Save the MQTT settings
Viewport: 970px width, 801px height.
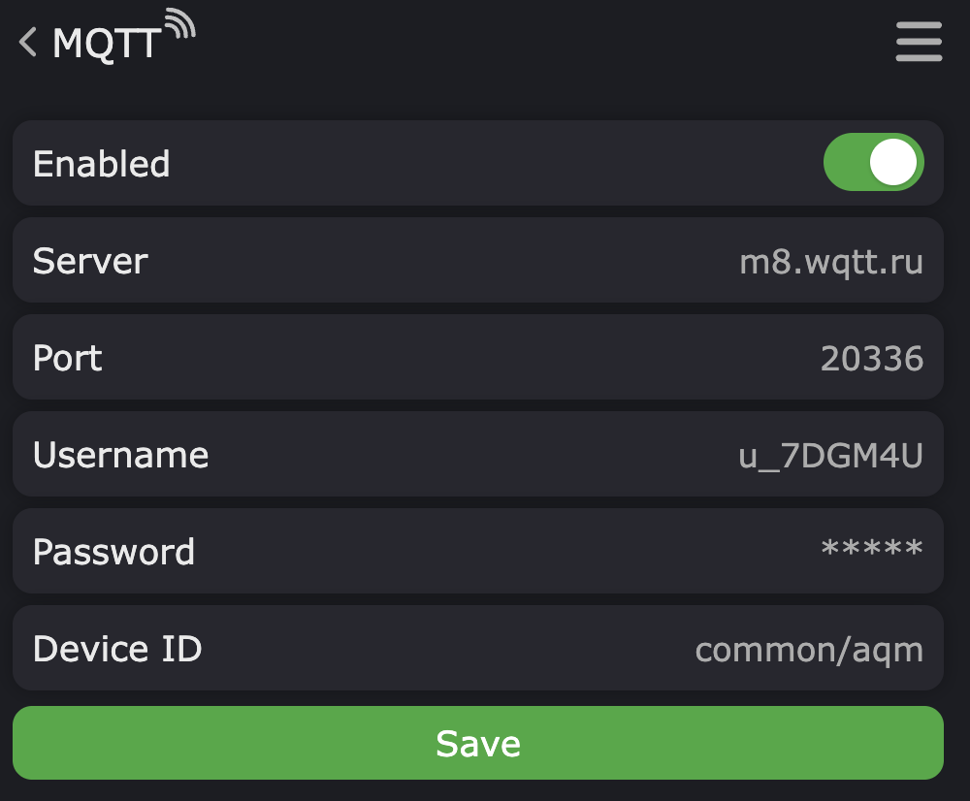coord(477,743)
